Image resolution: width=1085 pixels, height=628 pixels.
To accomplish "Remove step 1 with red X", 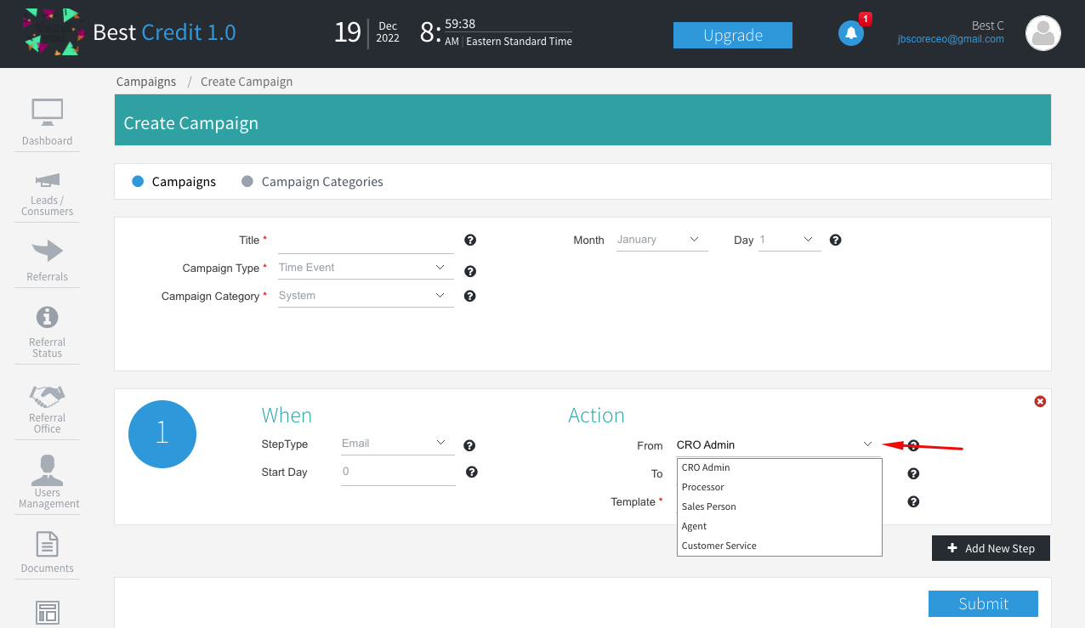I will (x=1040, y=401).
